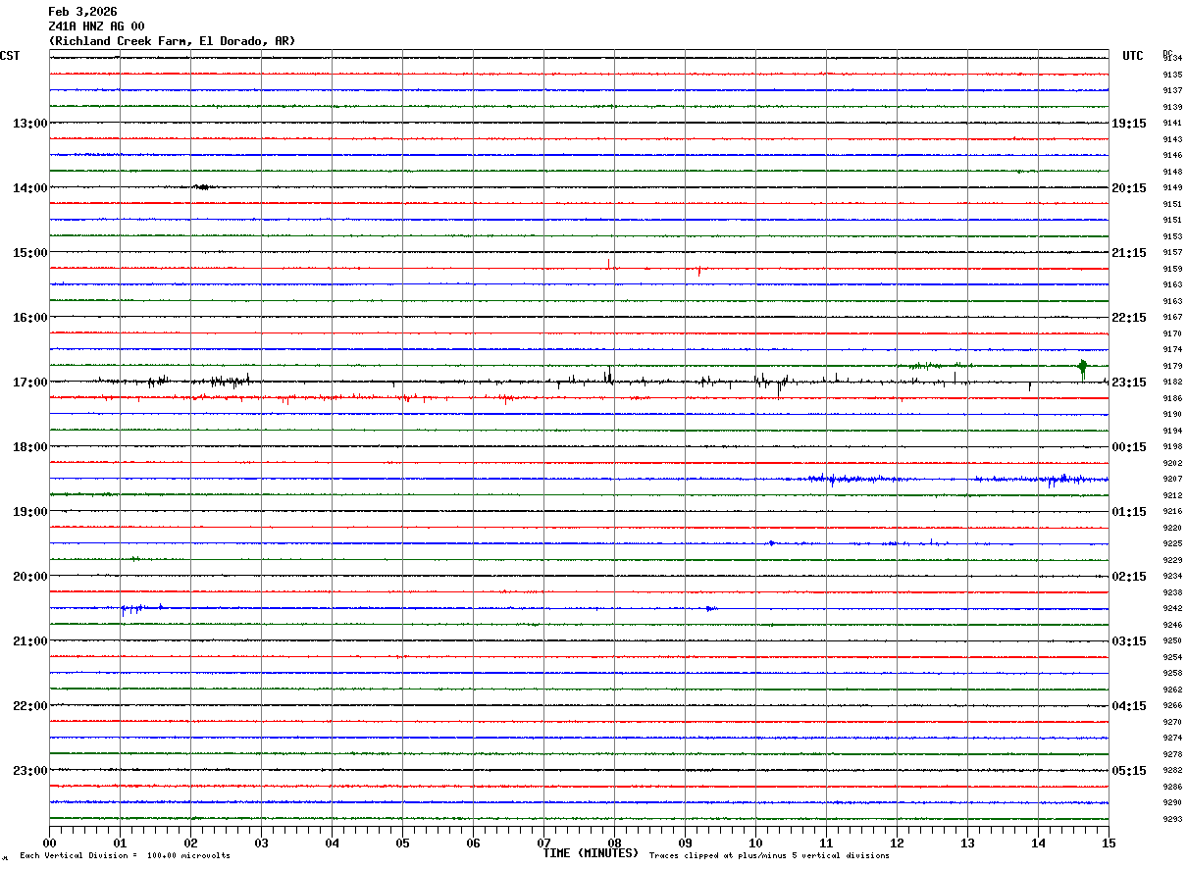The image size is (1187, 869).
Task: Click the '03:15' UTC time label
Action: pos(1129,641)
